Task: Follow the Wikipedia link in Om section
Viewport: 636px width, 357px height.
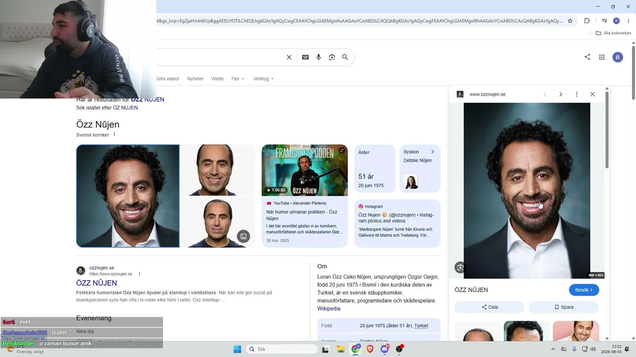Action: pos(329,308)
